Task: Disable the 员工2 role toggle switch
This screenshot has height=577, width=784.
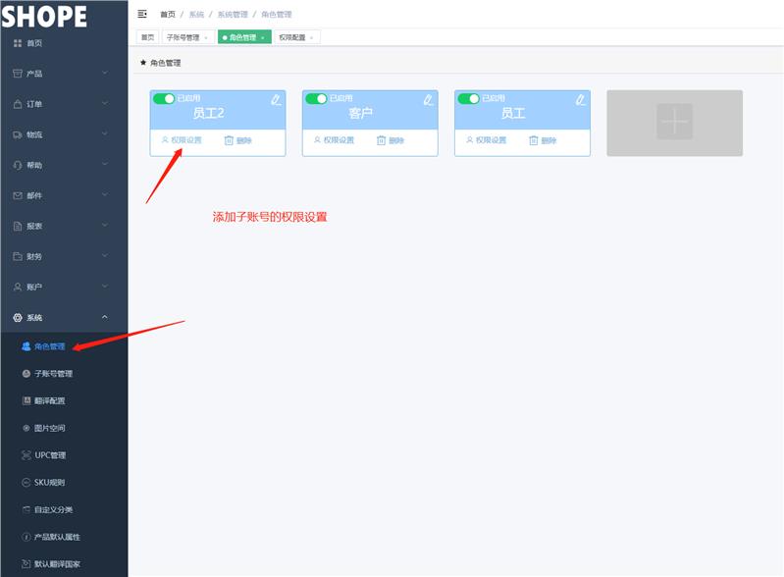Action: (164, 98)
